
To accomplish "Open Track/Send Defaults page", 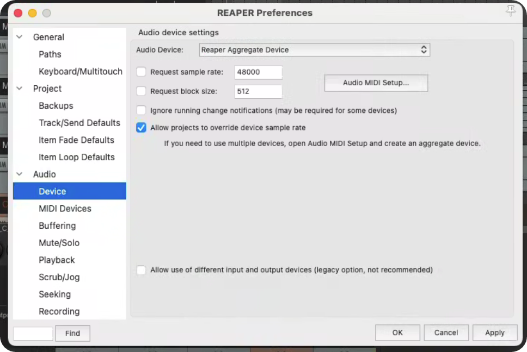I will point(79,123).
